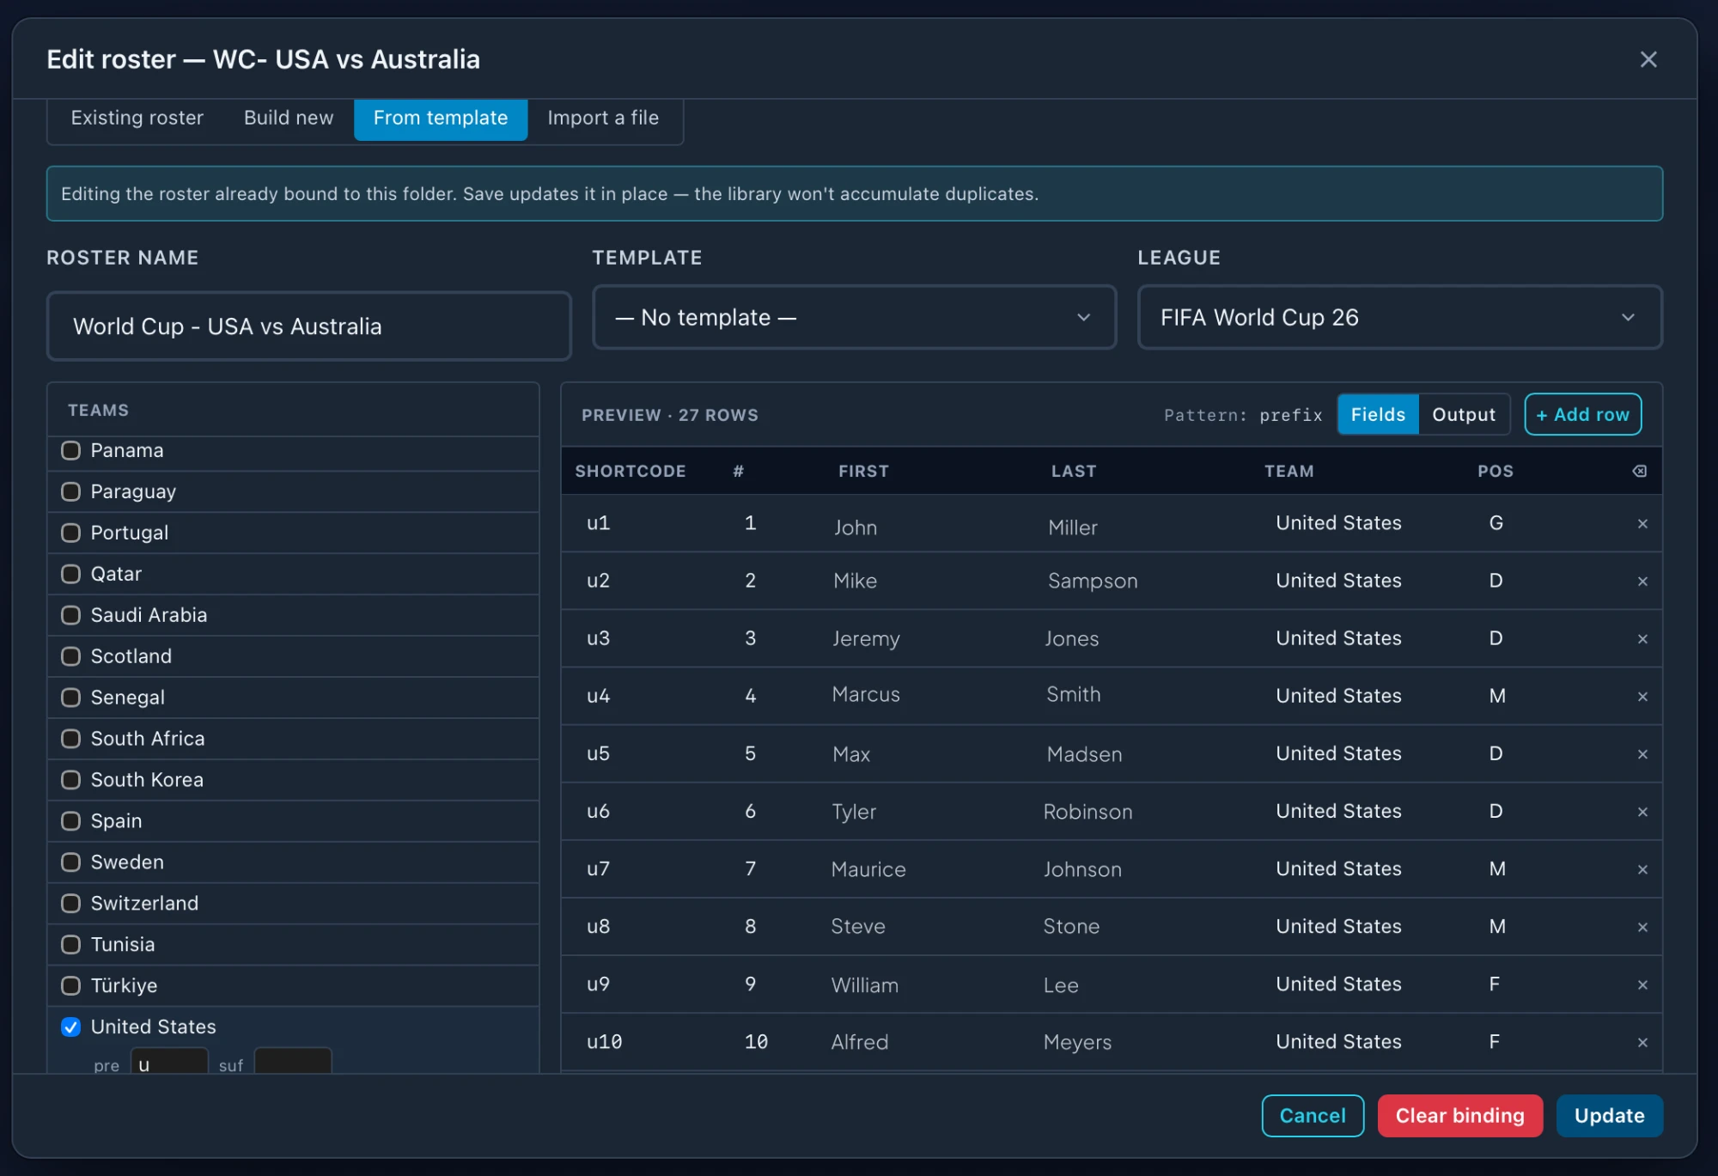Click first name cell 'John'
The width and height of the screenshot is (1718, 1176).
coord(856,527)
